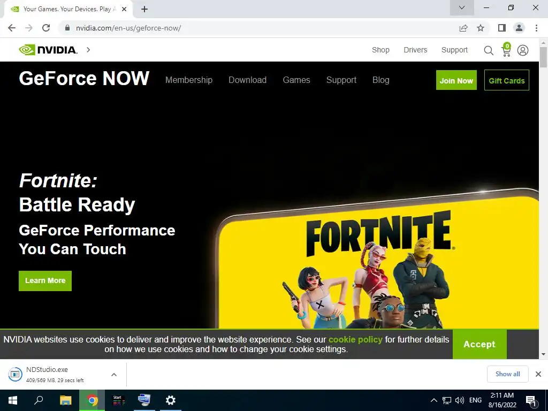Click the NVIDIA logo
548x411 pixels.
tap(48, 50)
